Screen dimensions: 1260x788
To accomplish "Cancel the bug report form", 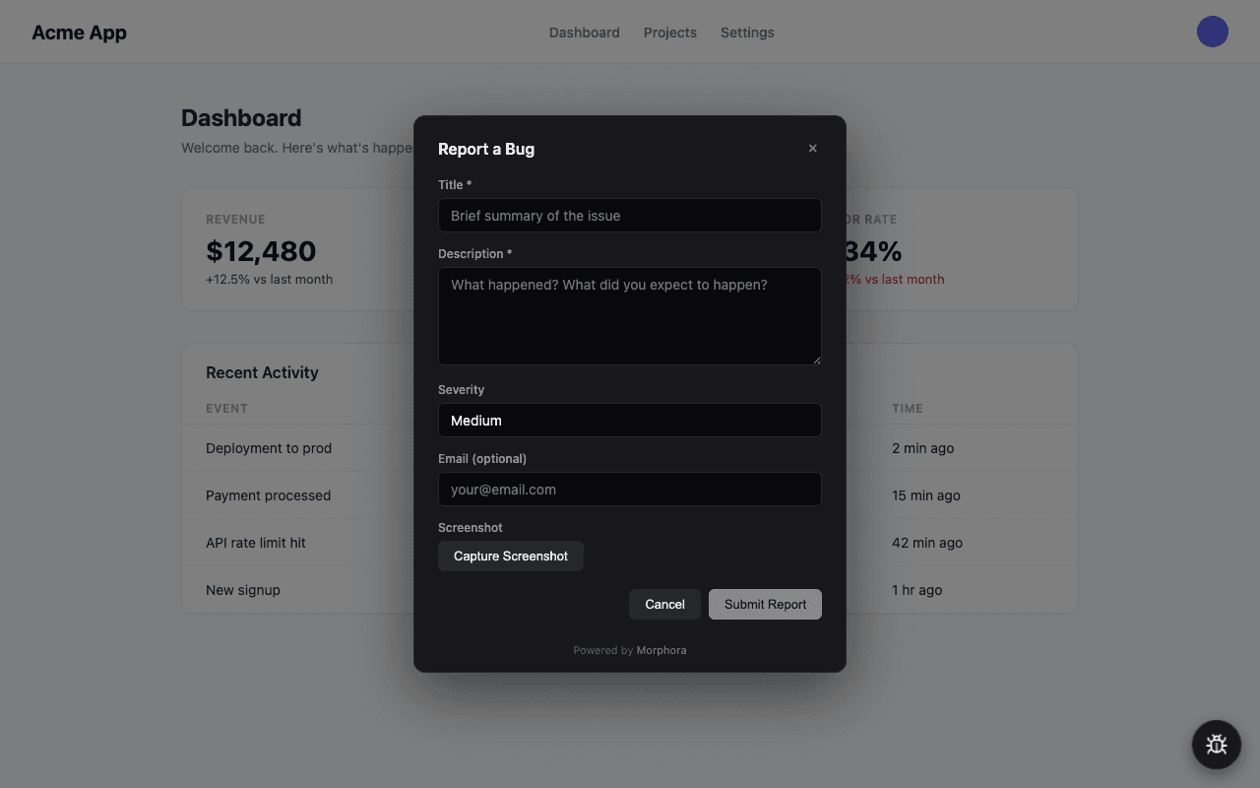I will point(664,604).
